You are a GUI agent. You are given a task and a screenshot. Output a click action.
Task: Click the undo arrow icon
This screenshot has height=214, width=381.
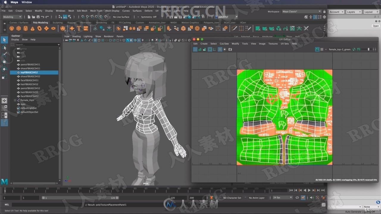click(43, 17)
